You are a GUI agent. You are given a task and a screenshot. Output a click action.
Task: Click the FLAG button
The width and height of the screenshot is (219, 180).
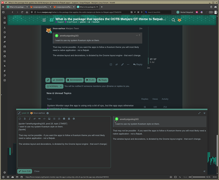pos(90,80)
